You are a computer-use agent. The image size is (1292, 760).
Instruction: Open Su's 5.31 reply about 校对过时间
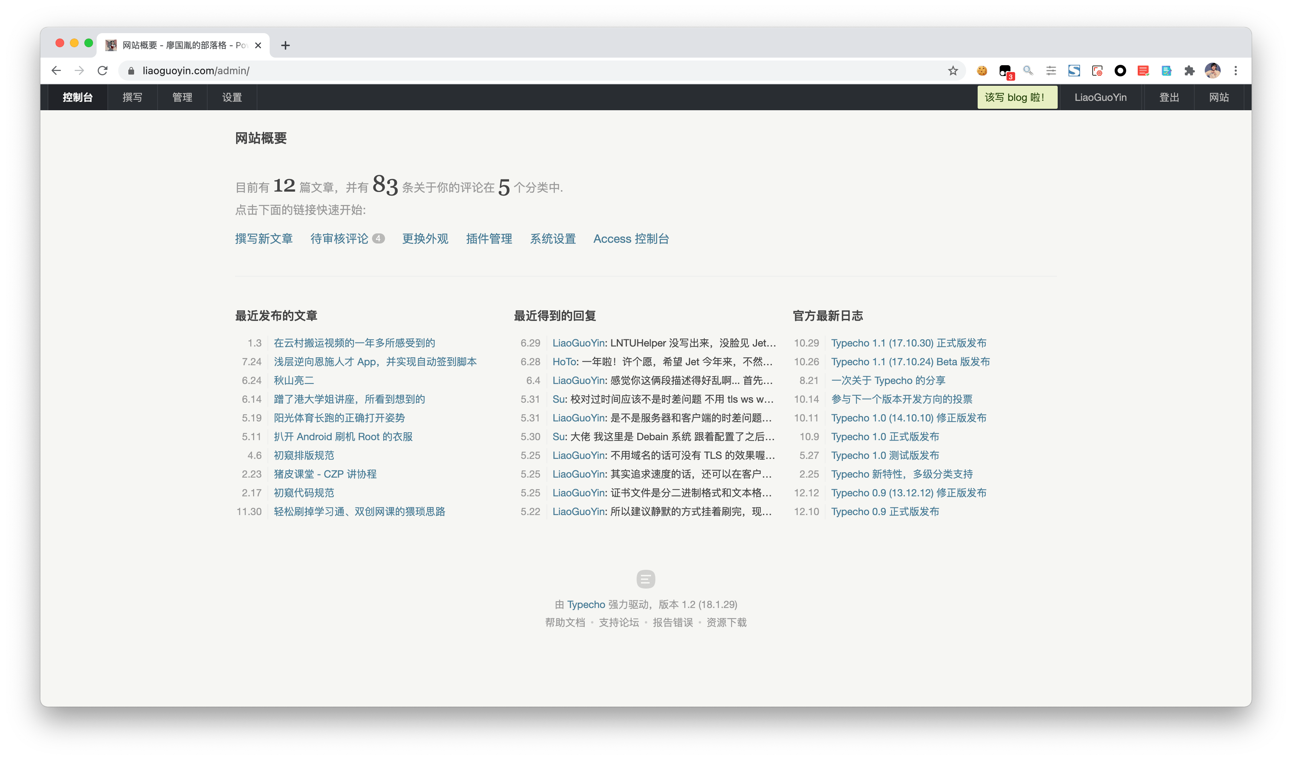point(663,399)
